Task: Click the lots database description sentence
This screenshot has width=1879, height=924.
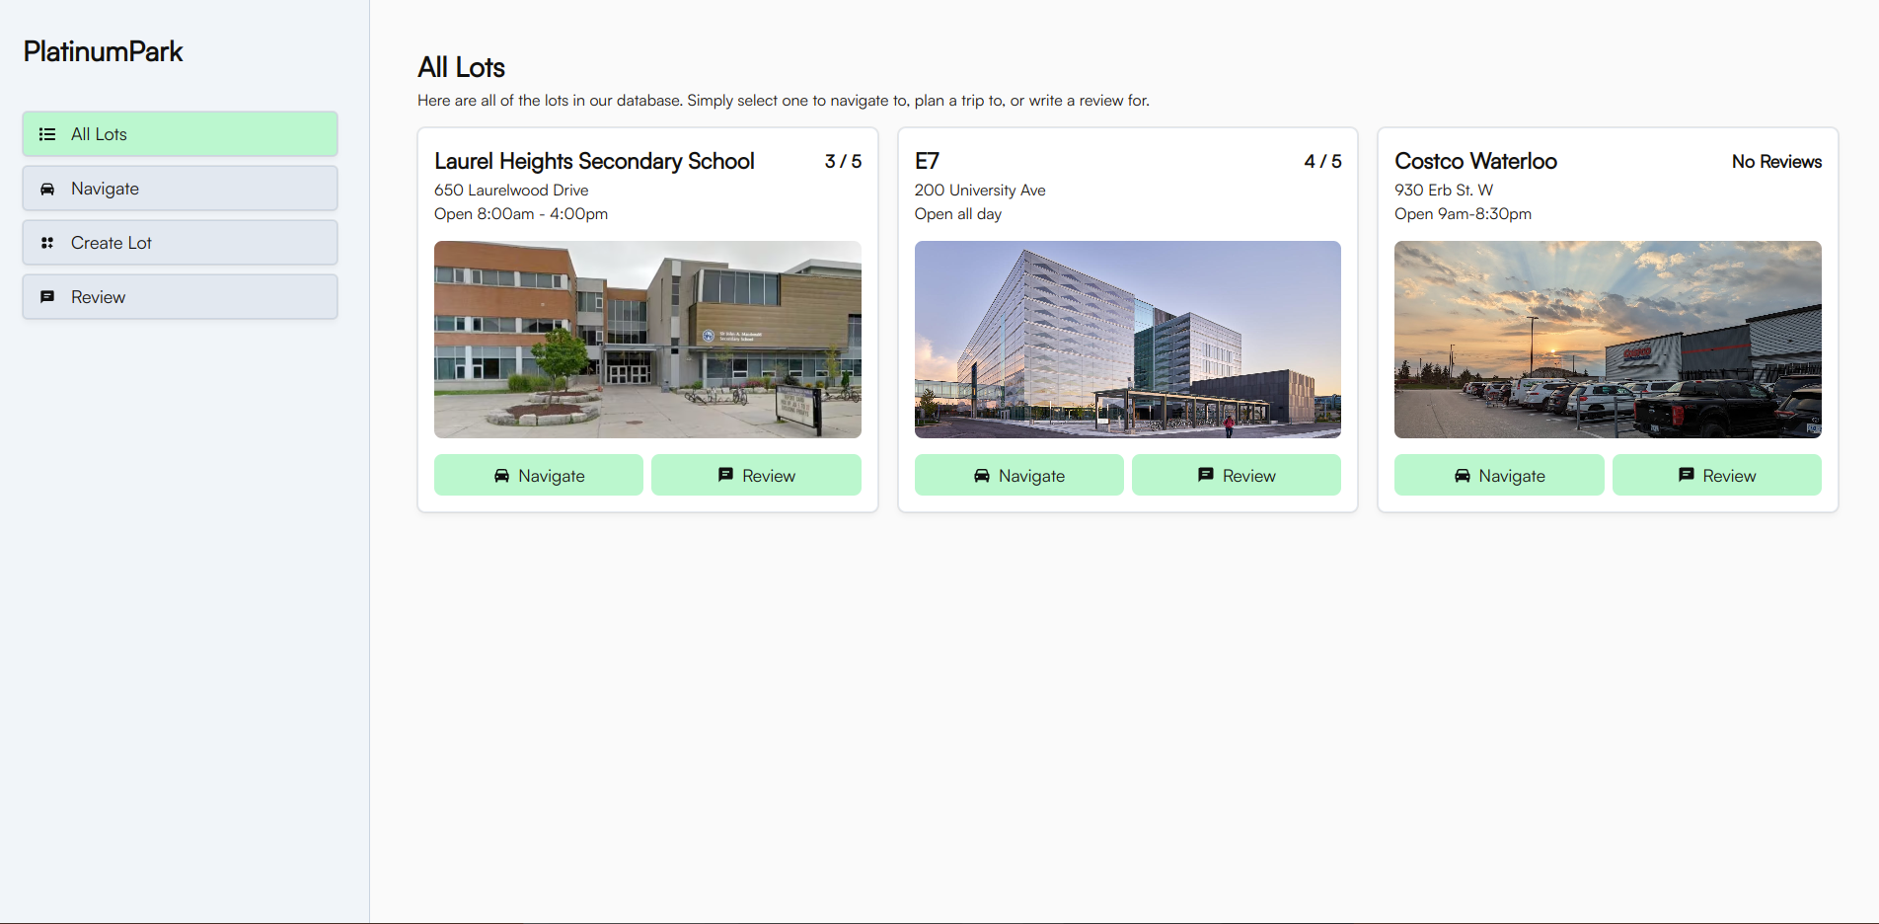Action: click(784, 101)
